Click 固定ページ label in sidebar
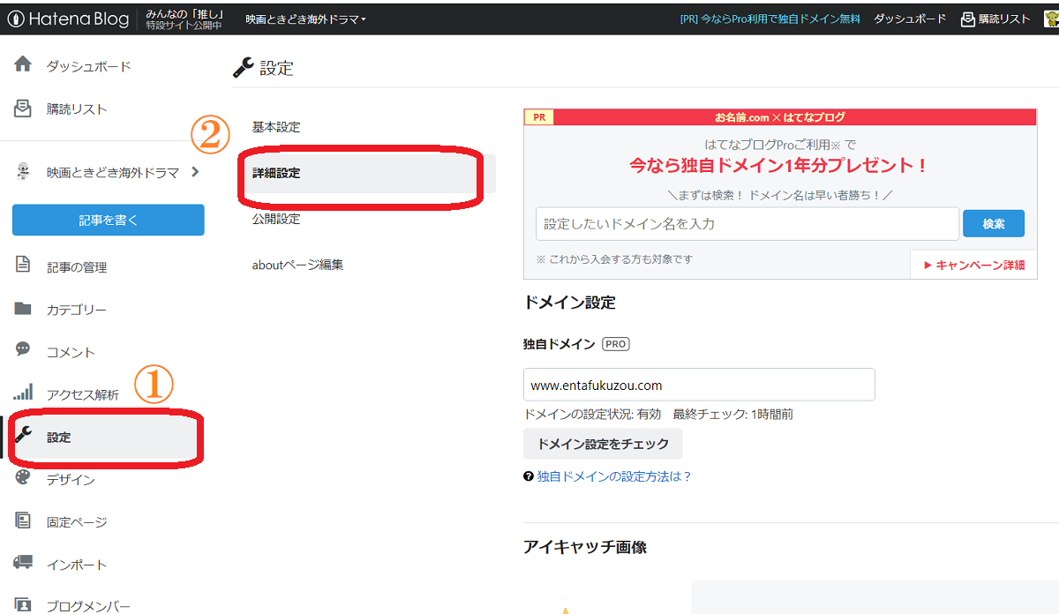 77,522
